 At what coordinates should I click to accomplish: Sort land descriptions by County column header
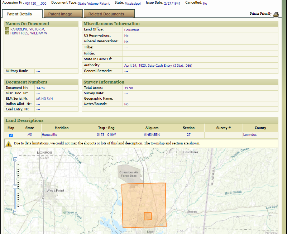(x=260, y=128)
